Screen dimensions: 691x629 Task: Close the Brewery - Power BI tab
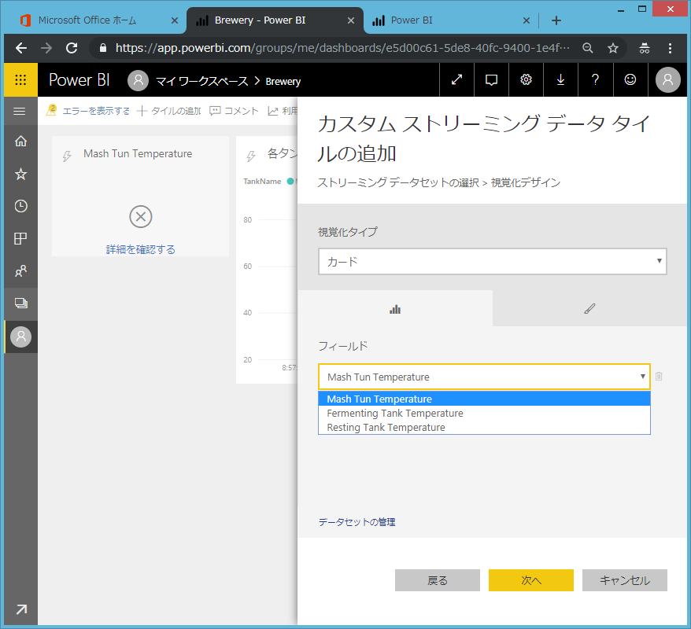click(x=351, y=20)
